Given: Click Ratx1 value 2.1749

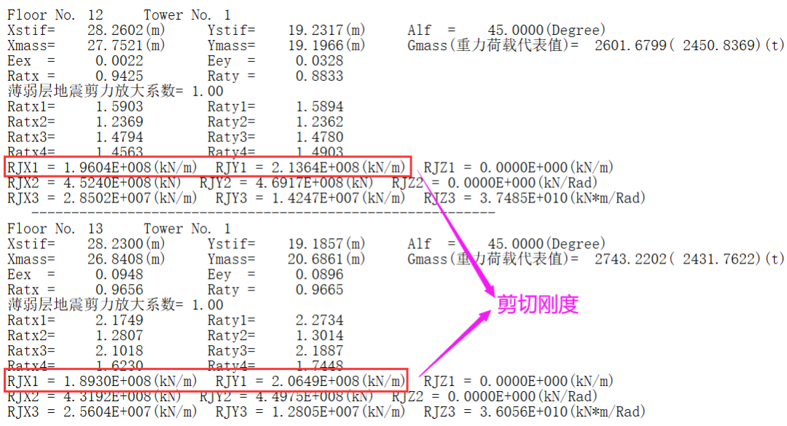Looking at the screenshot, I should tap(120, 320).
